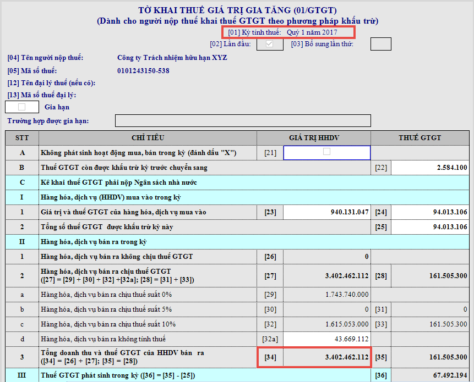Image resolution: width=474 pixels, height=382 pixels.
Task: Click the [29] cell with 1.743.740.000
Action: [326, 295]
